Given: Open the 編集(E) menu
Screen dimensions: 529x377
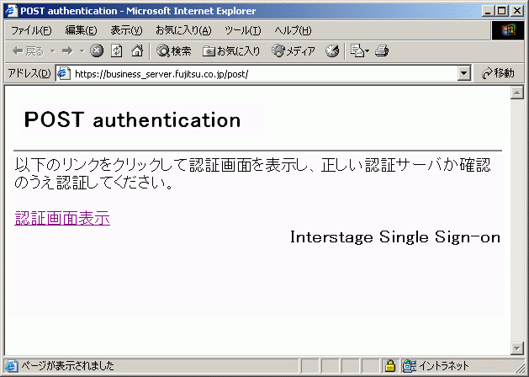Looking at the screenshot, I should point(81,30).
